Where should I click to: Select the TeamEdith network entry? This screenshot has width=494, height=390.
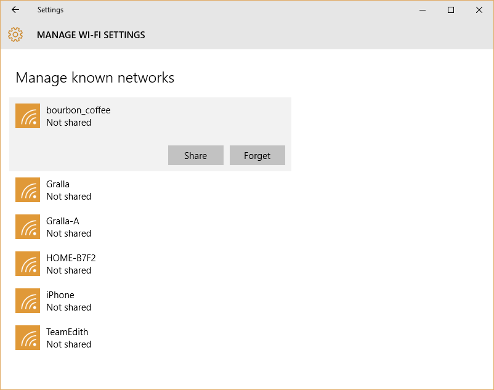click(150, 338)
